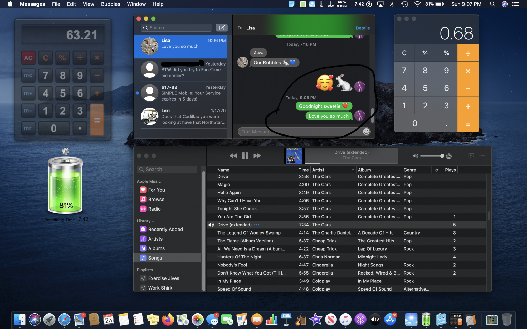Image resolution: width=527 pixels, height=329 pixels.
Task: Open Podcasts from the Dock
Action: coord(360,320)
